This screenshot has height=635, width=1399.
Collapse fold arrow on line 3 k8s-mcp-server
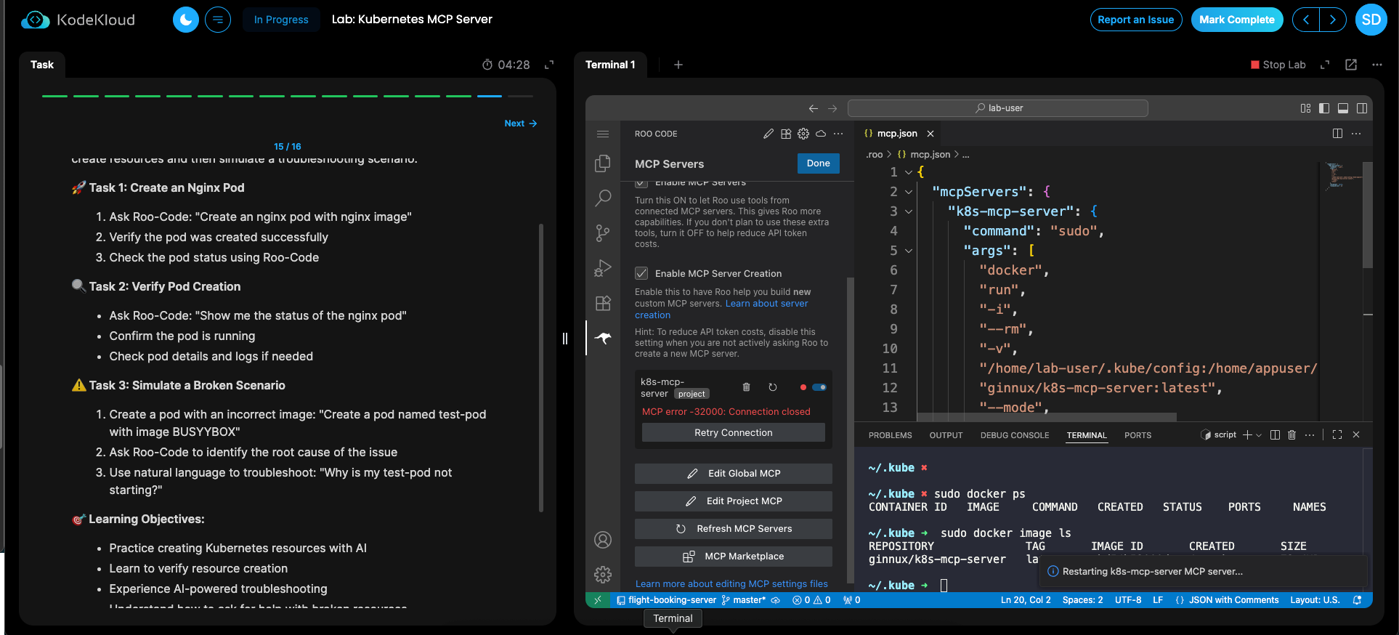click(x=909, y=211)
